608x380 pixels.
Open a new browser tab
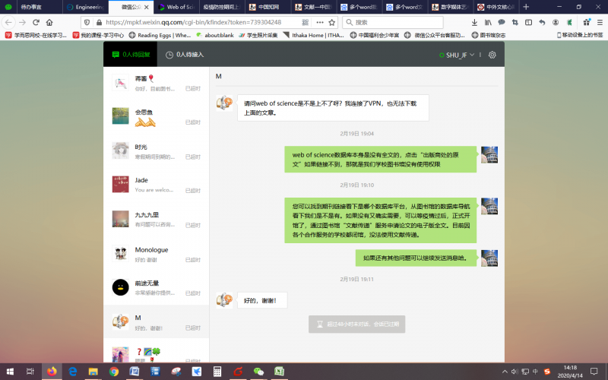point(526,7)
